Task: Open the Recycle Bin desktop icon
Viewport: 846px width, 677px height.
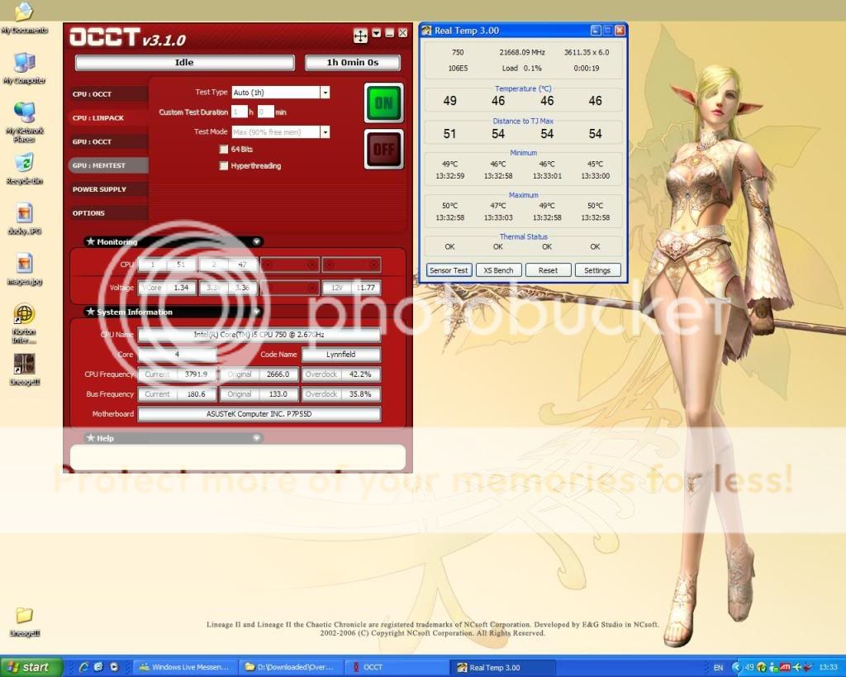Action: pos(24,163)
